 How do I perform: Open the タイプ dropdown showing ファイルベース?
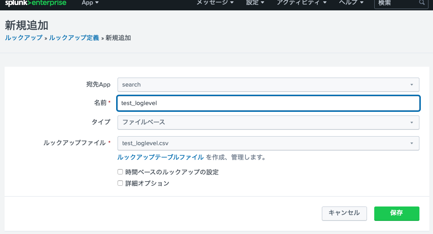(268, 122)
